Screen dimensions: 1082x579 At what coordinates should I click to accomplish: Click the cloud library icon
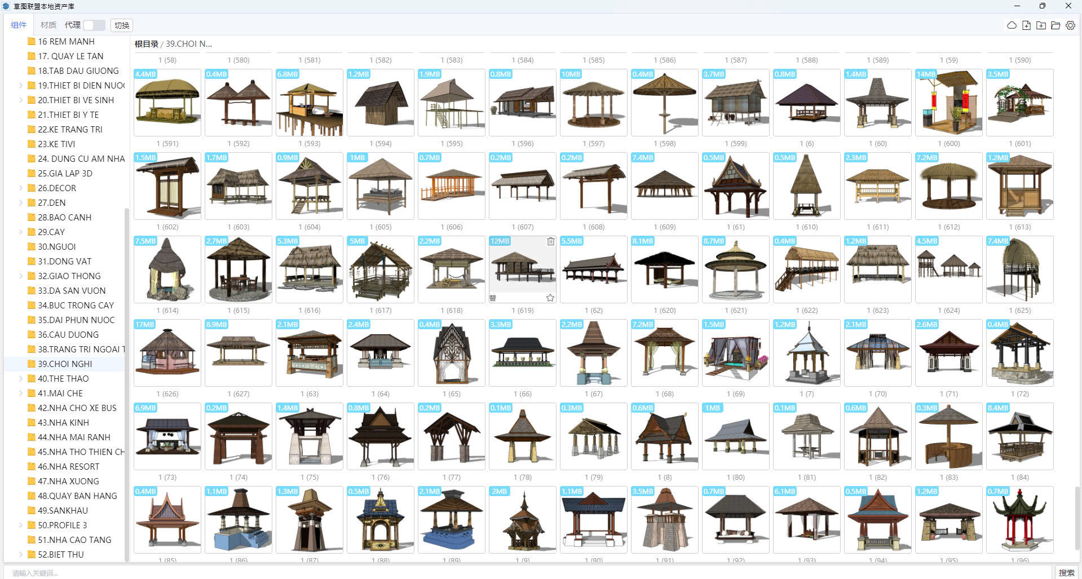1012,25
